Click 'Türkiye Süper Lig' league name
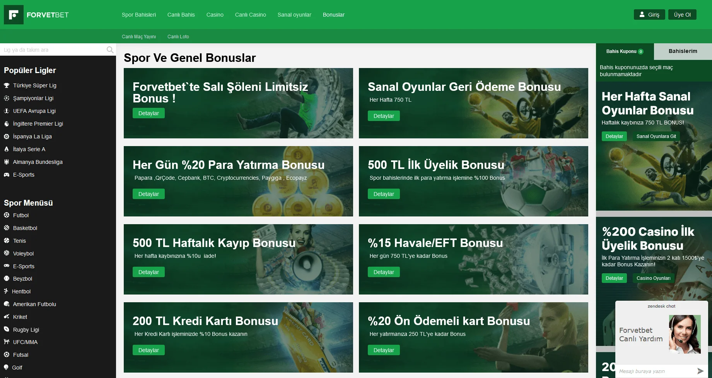Screen dimensions: 712x378 [35, 85]
